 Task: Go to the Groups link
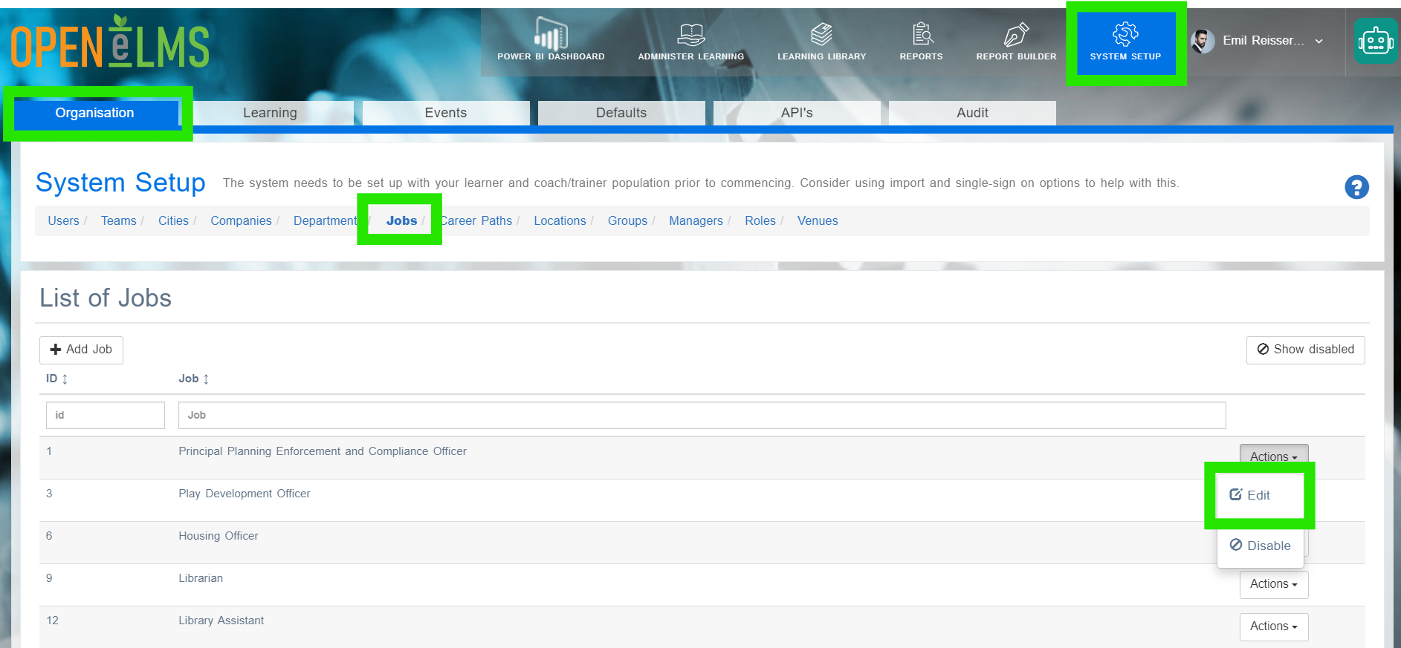pos(627,220)
